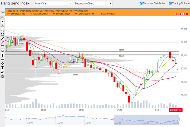Click the red right arrow navigation button

pyautogui.click(x=180, y=14)
